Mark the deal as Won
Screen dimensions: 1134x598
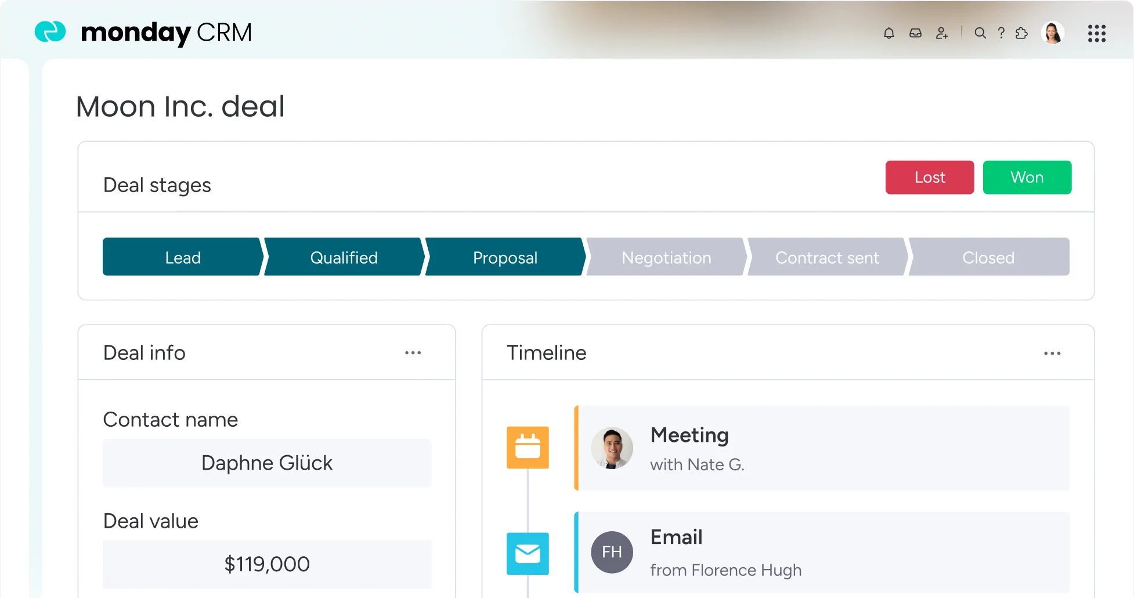point(1027,177)
